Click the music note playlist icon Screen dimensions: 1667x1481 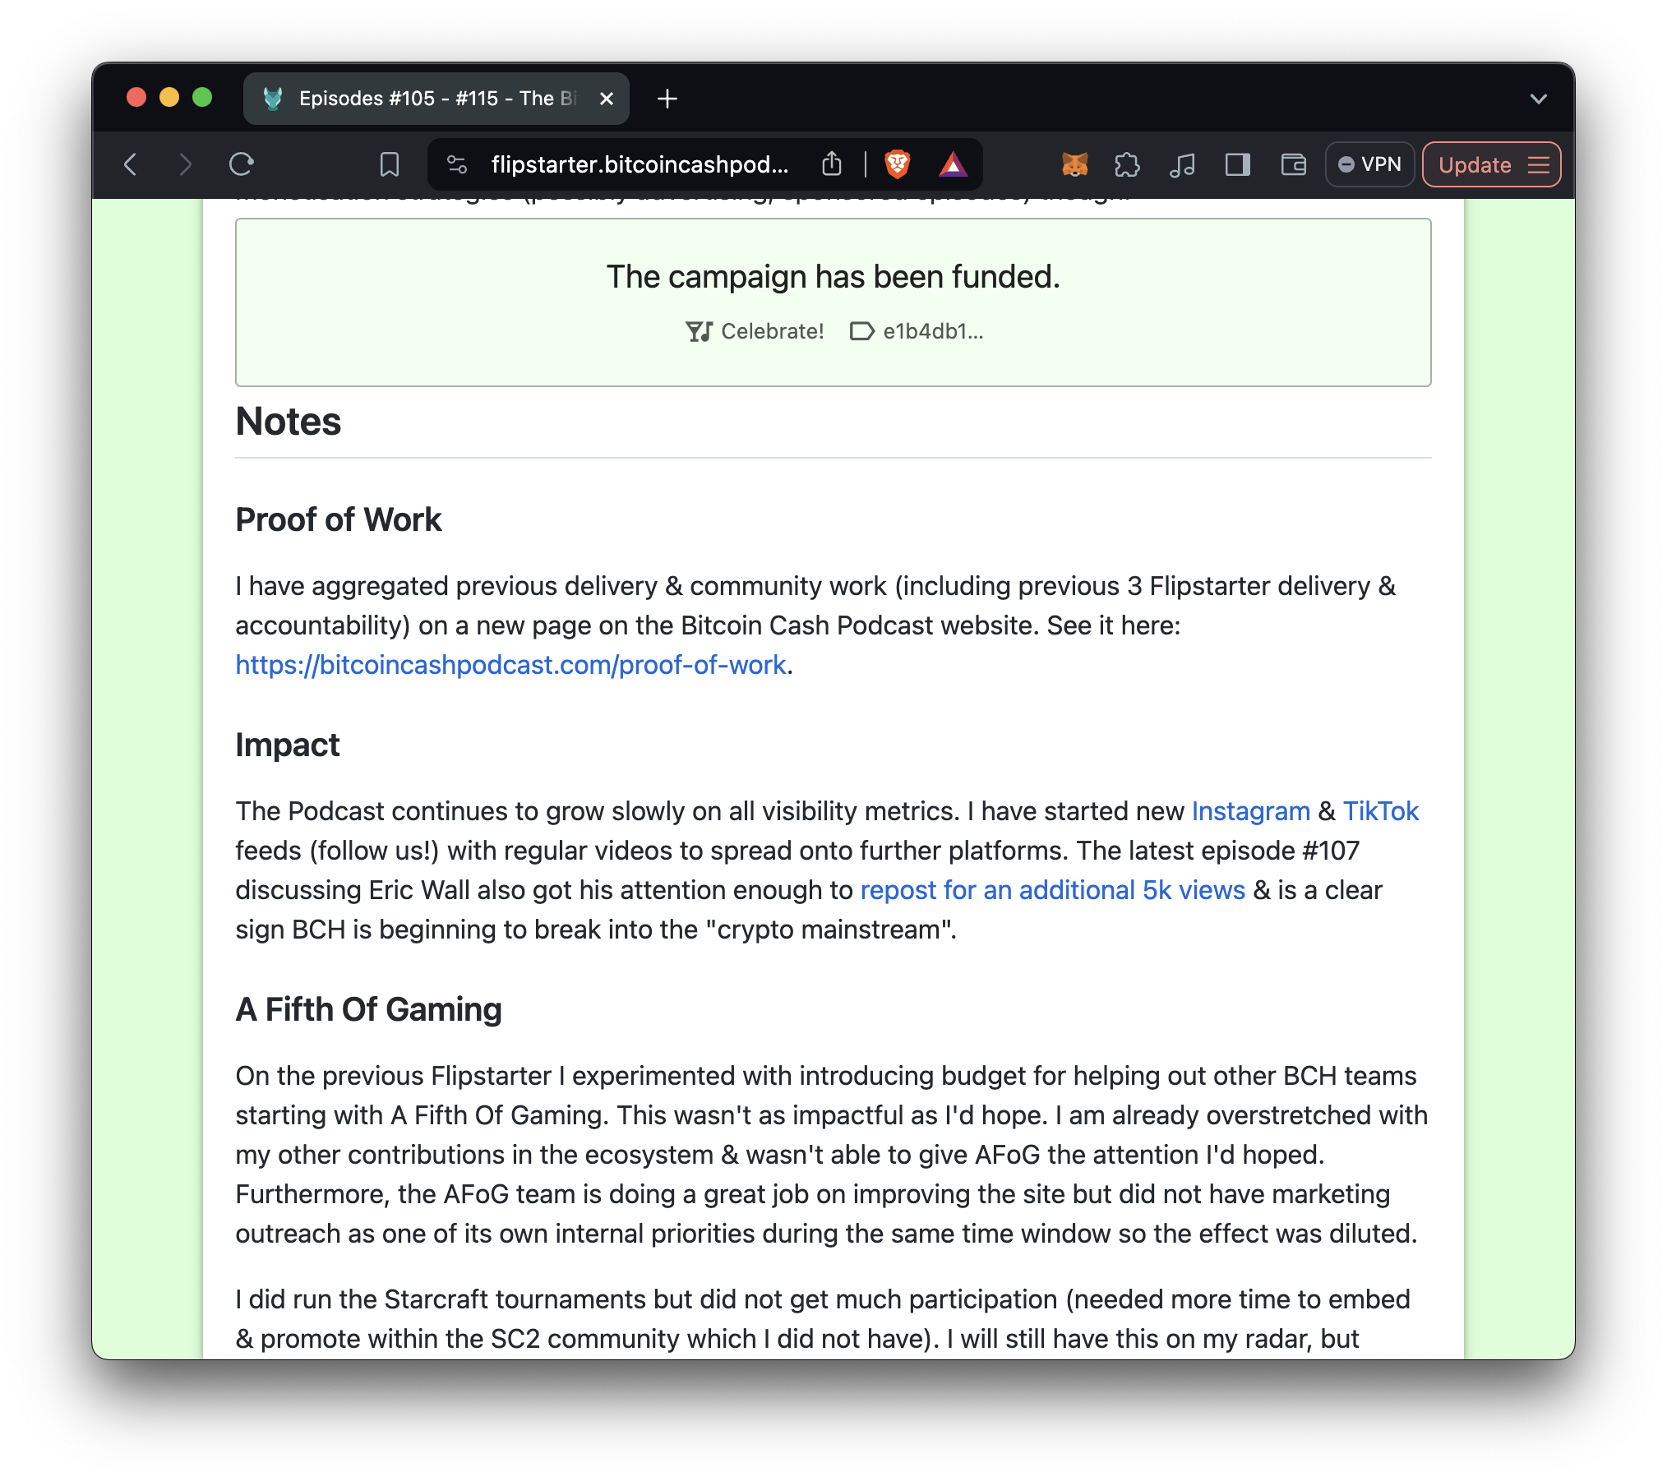pos(1181,164)
